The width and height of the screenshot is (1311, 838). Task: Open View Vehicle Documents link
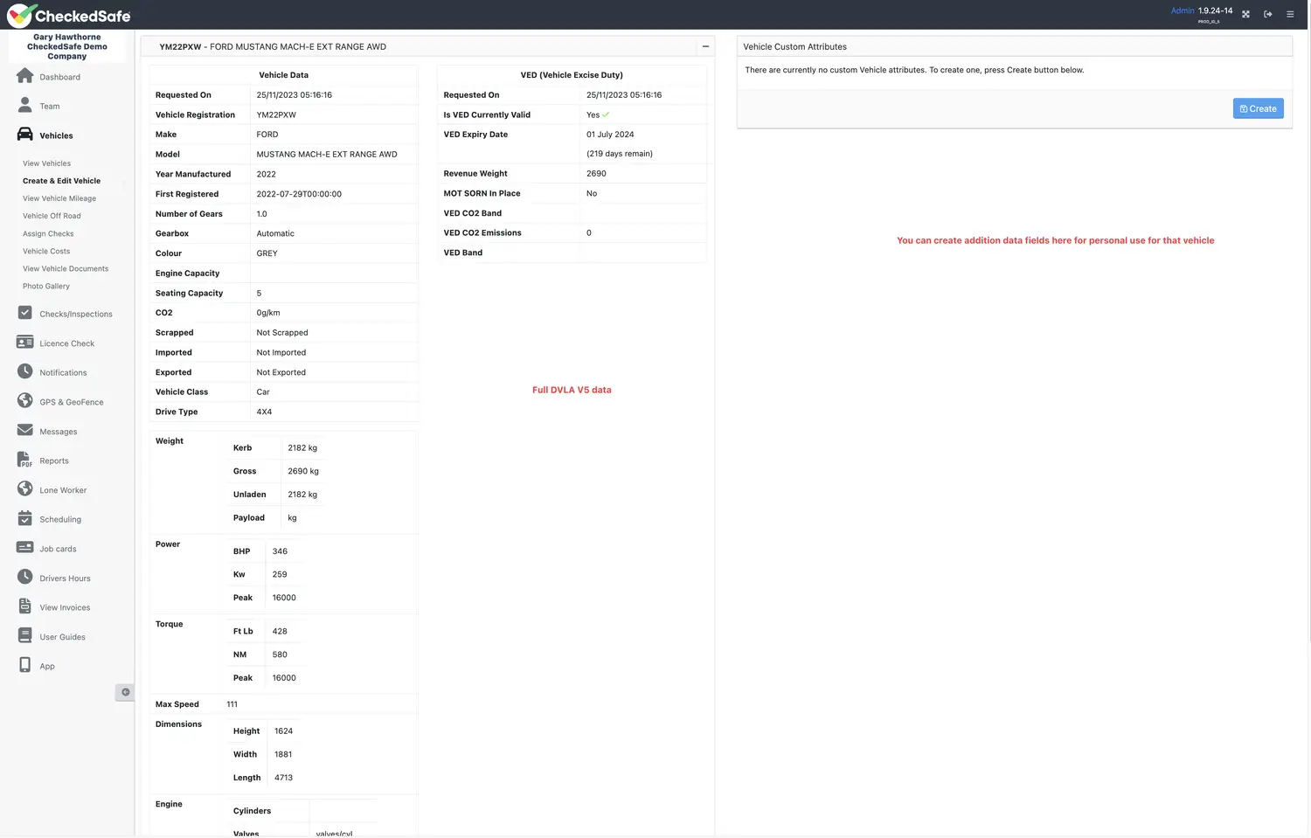tap(66, 268)
